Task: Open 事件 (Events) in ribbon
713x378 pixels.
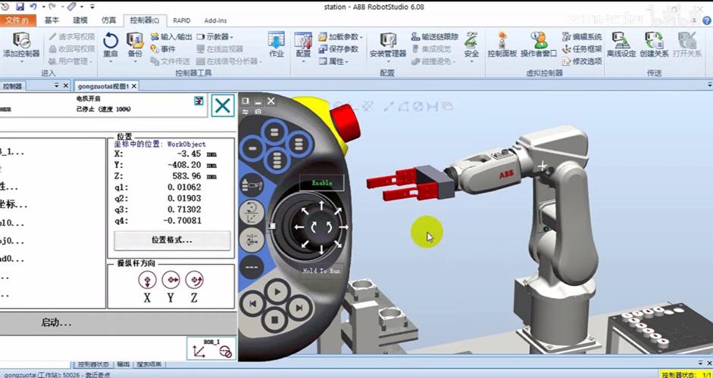Action: pos(163,49)
